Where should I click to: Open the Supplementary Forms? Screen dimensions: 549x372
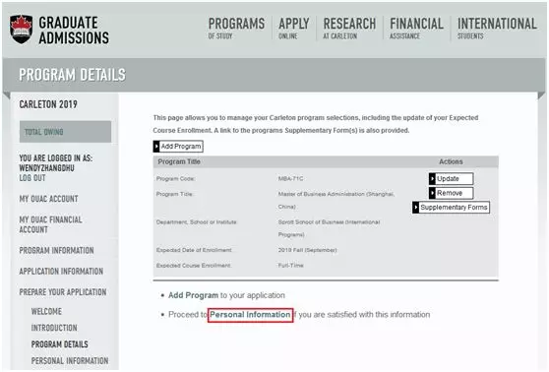(451, 208)
